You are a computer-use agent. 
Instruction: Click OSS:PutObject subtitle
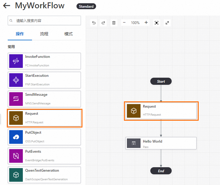point(35,141)
